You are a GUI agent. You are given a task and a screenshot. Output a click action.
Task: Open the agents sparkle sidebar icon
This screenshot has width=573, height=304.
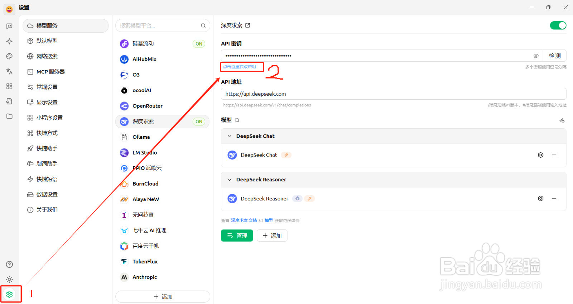pyautogui.click(x=9, y=41)
